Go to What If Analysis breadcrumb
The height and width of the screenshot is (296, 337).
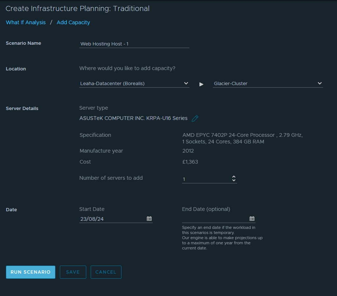[x=26, y=22]
